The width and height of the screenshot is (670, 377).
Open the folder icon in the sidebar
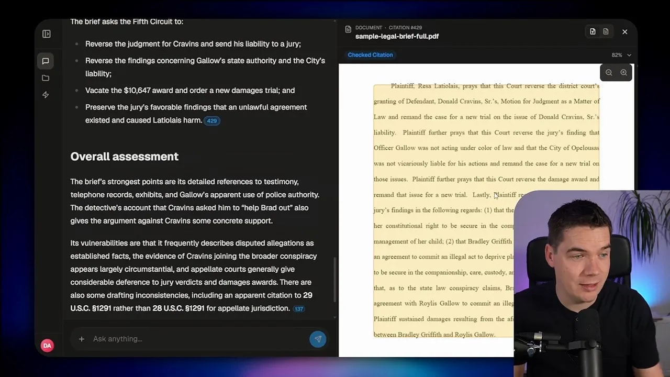(x=46, y=78)
